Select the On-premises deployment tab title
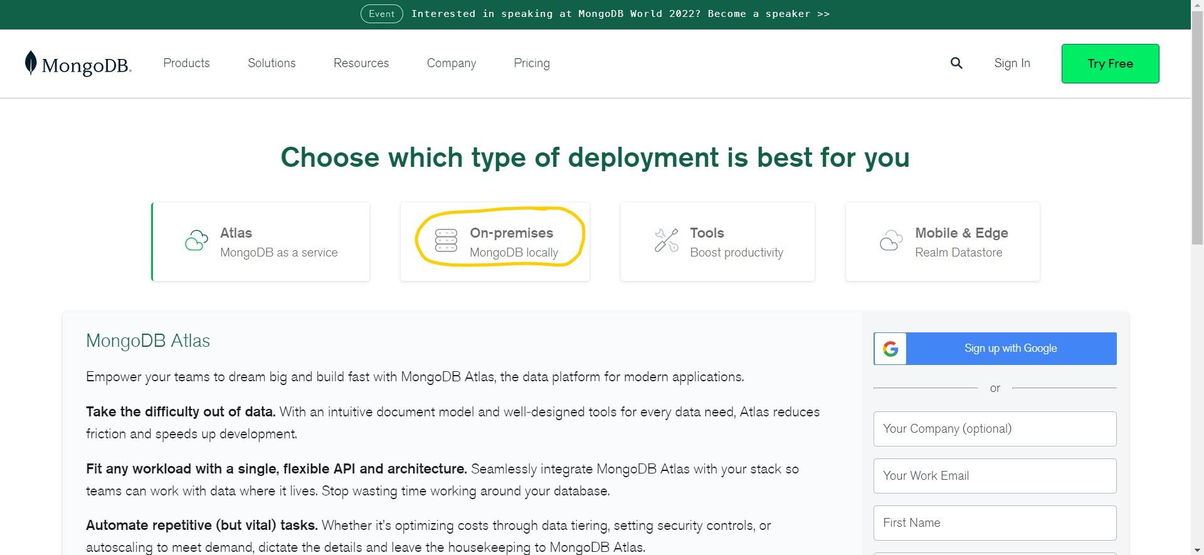The height and width of the screenshot is (555, 1204). [511, 233]
